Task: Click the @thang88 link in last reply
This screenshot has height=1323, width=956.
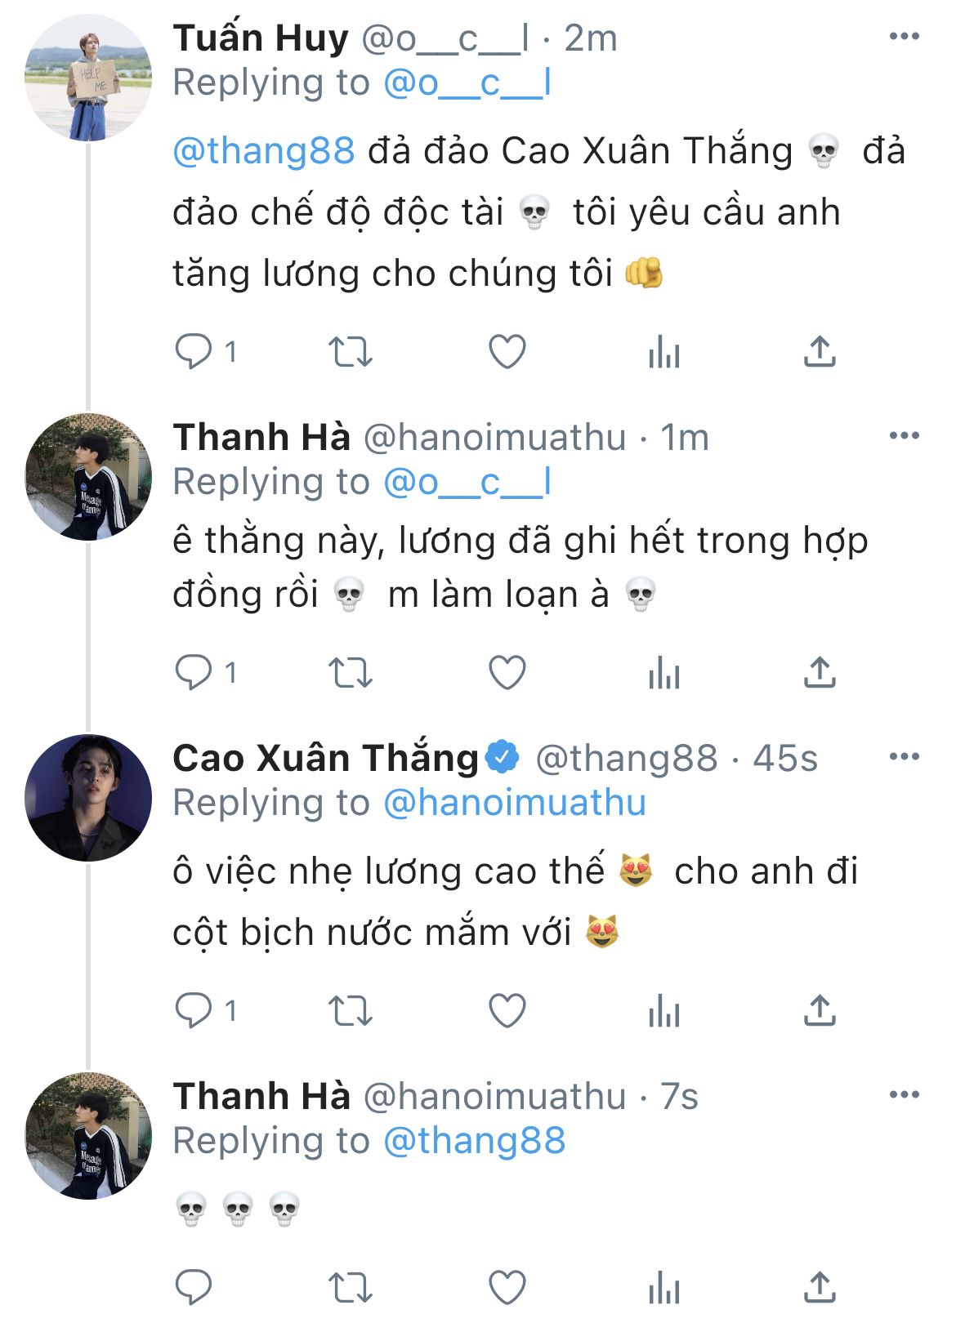Action: click(474, 1141)
